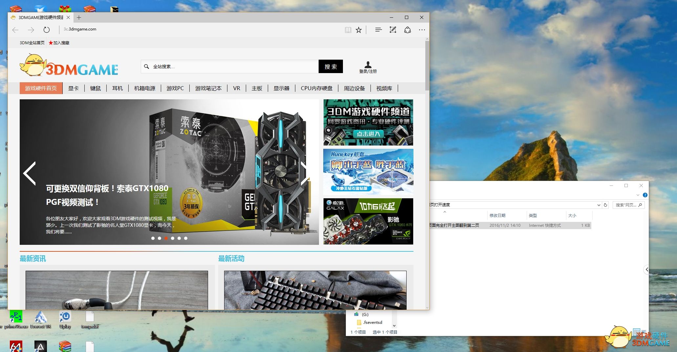Open the 视频库 category
This screenshot has width=677, height=352.
384,88
